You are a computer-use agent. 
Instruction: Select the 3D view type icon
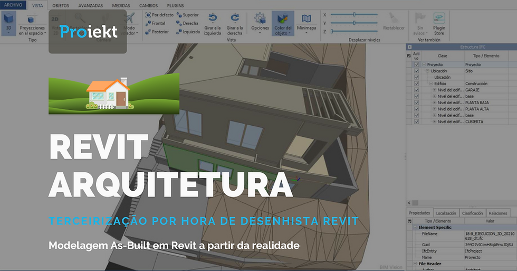[8, 23]
